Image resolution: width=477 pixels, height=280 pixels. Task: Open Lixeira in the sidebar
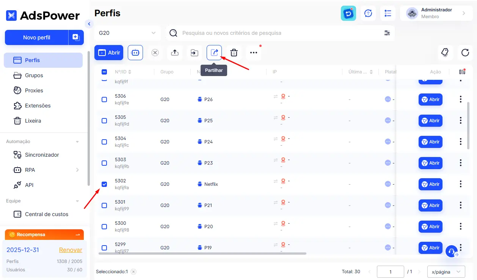(43, 121)
